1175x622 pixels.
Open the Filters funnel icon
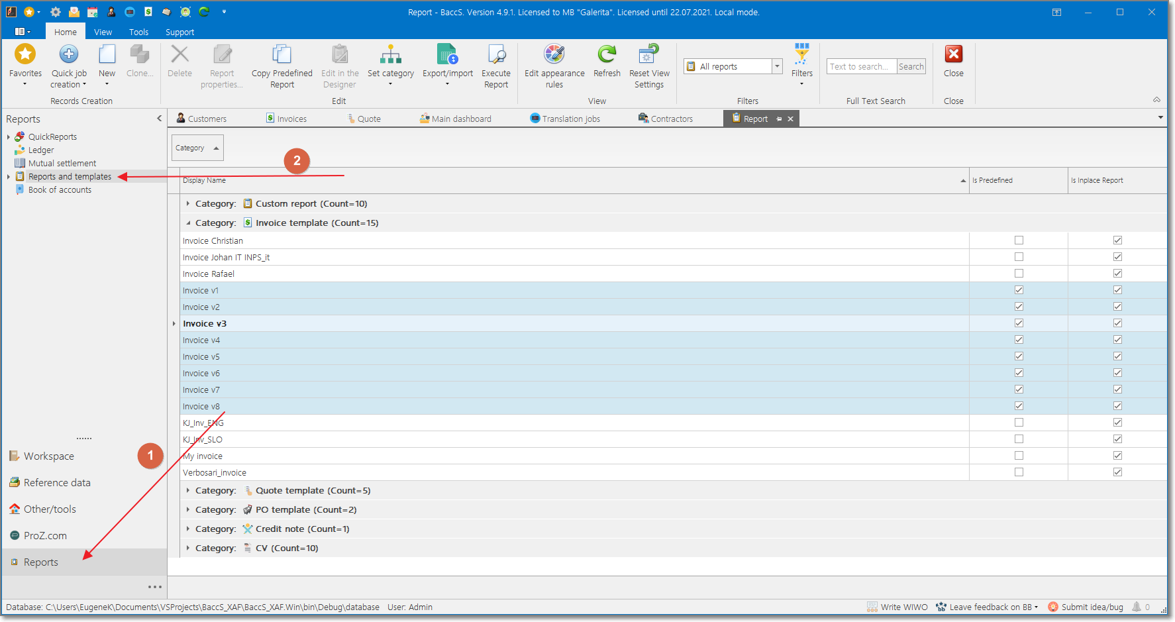point(802,54)
